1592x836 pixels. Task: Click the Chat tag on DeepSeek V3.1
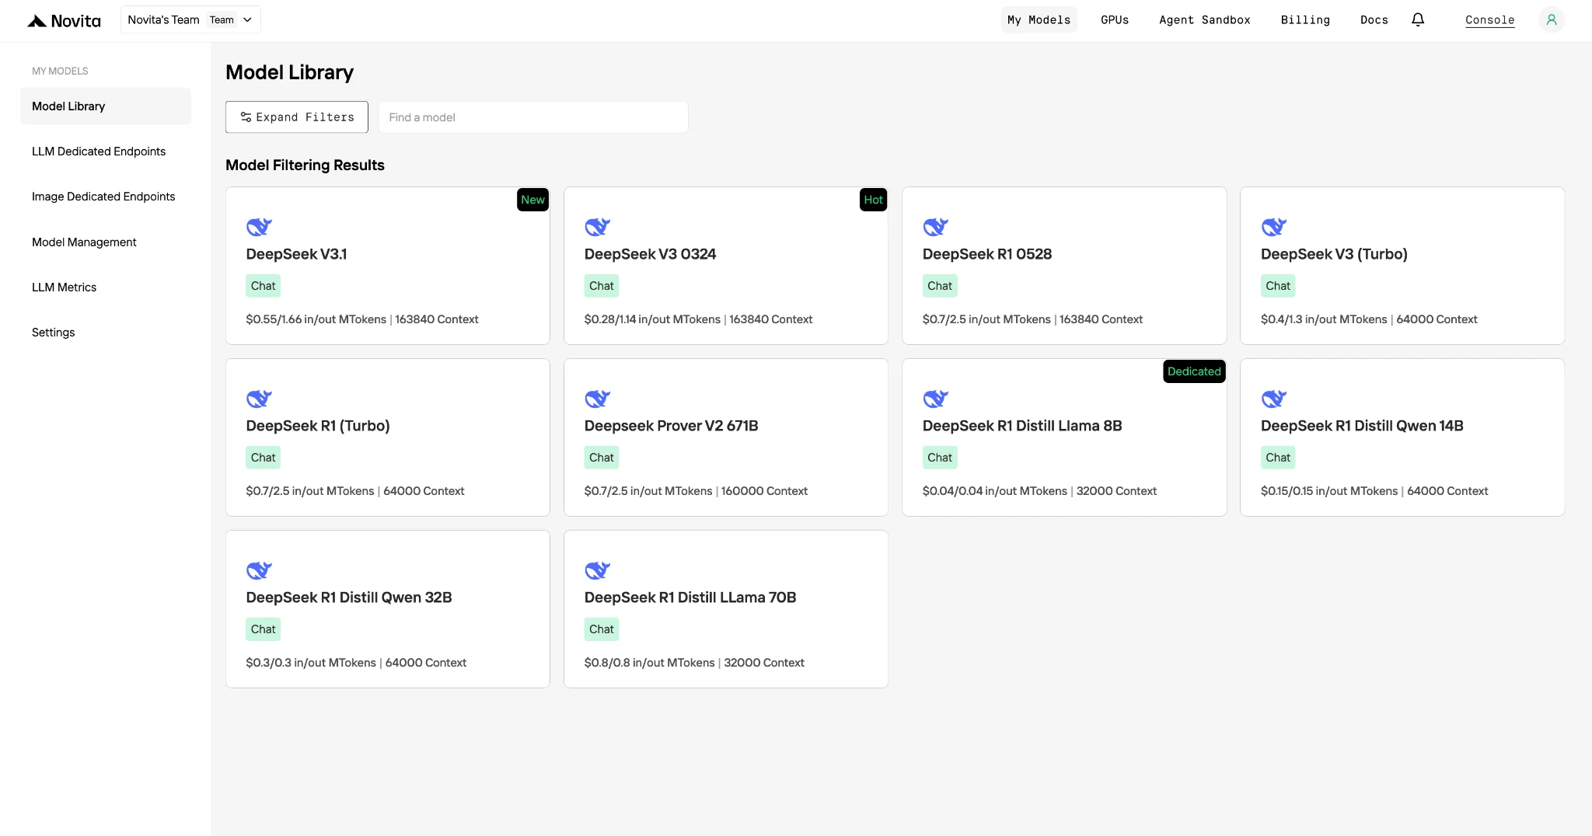(263, 286)
